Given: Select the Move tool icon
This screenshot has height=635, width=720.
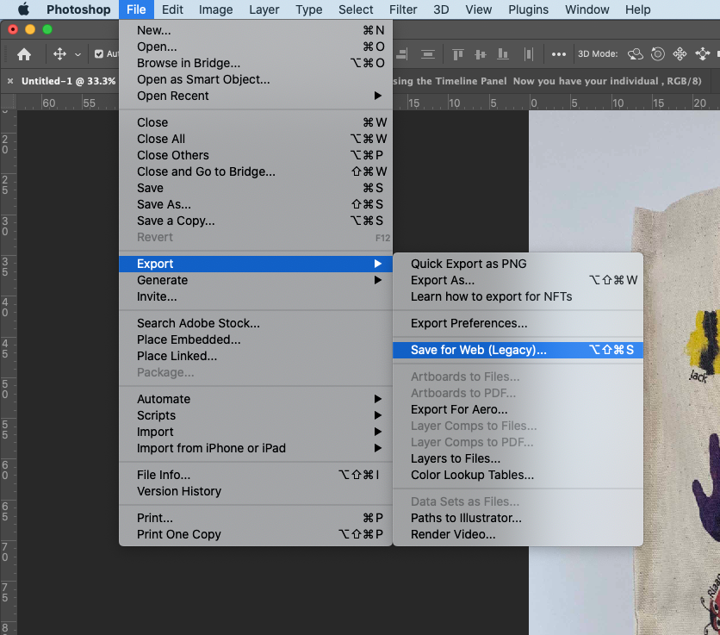Looking at the screenshot, I should point(59,54).
